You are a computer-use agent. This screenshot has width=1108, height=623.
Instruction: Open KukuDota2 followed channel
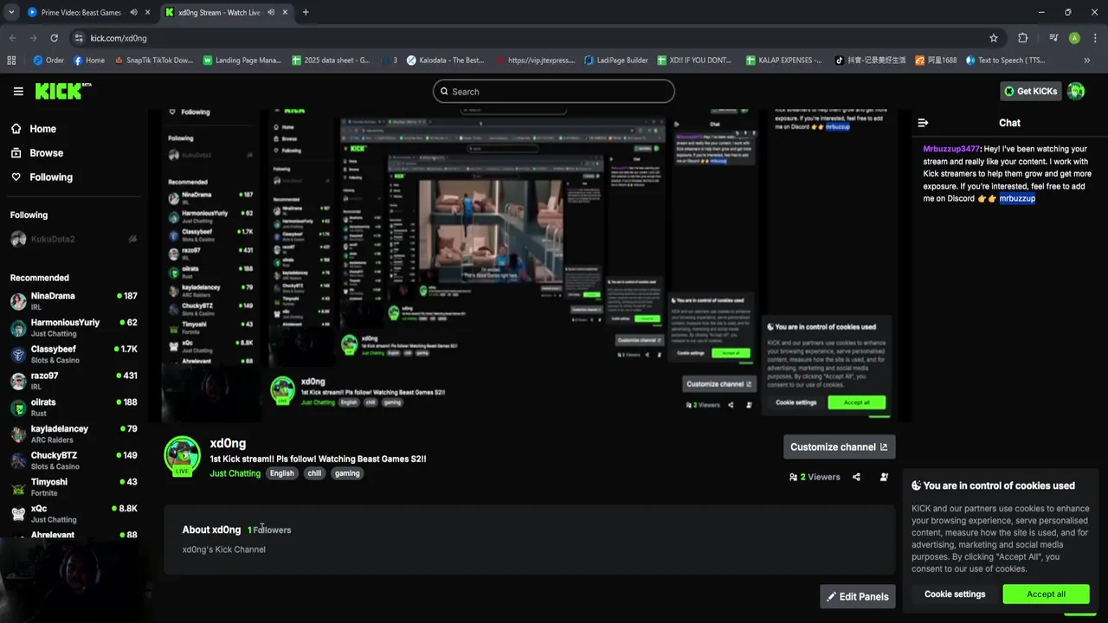click(x=74, y=239)
